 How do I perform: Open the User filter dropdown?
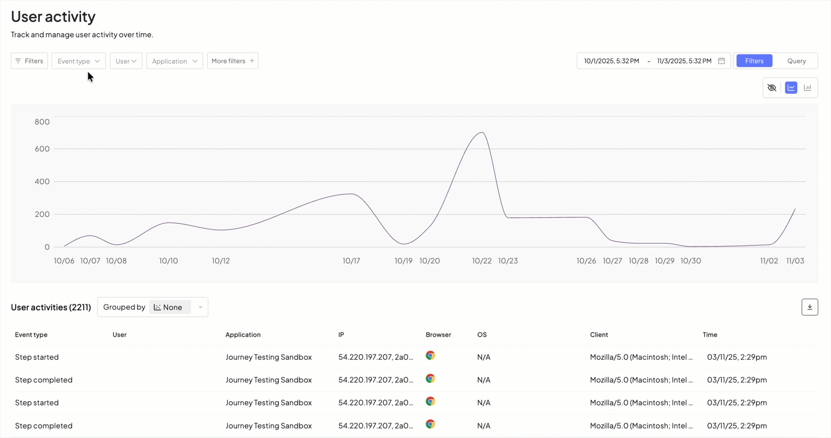pyautogui.click(x=126, y=61)
